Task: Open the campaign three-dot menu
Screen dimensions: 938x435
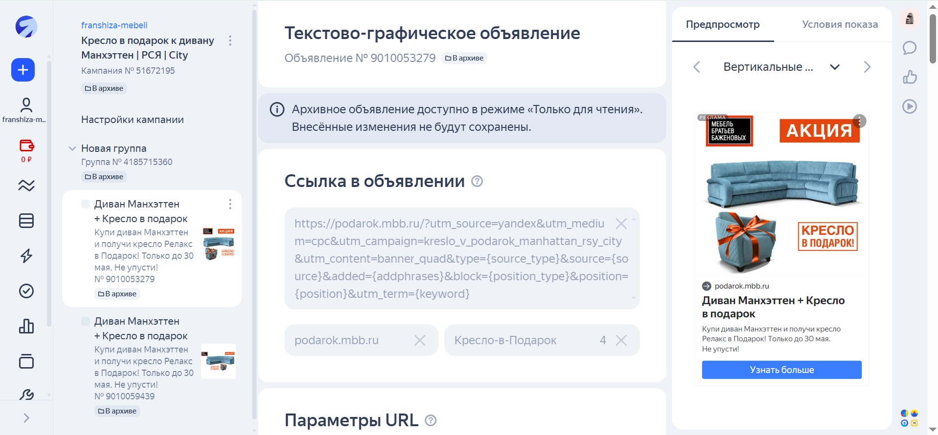Action: [230, 41]
